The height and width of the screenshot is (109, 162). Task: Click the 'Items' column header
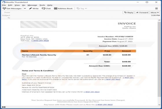point(25,51)
